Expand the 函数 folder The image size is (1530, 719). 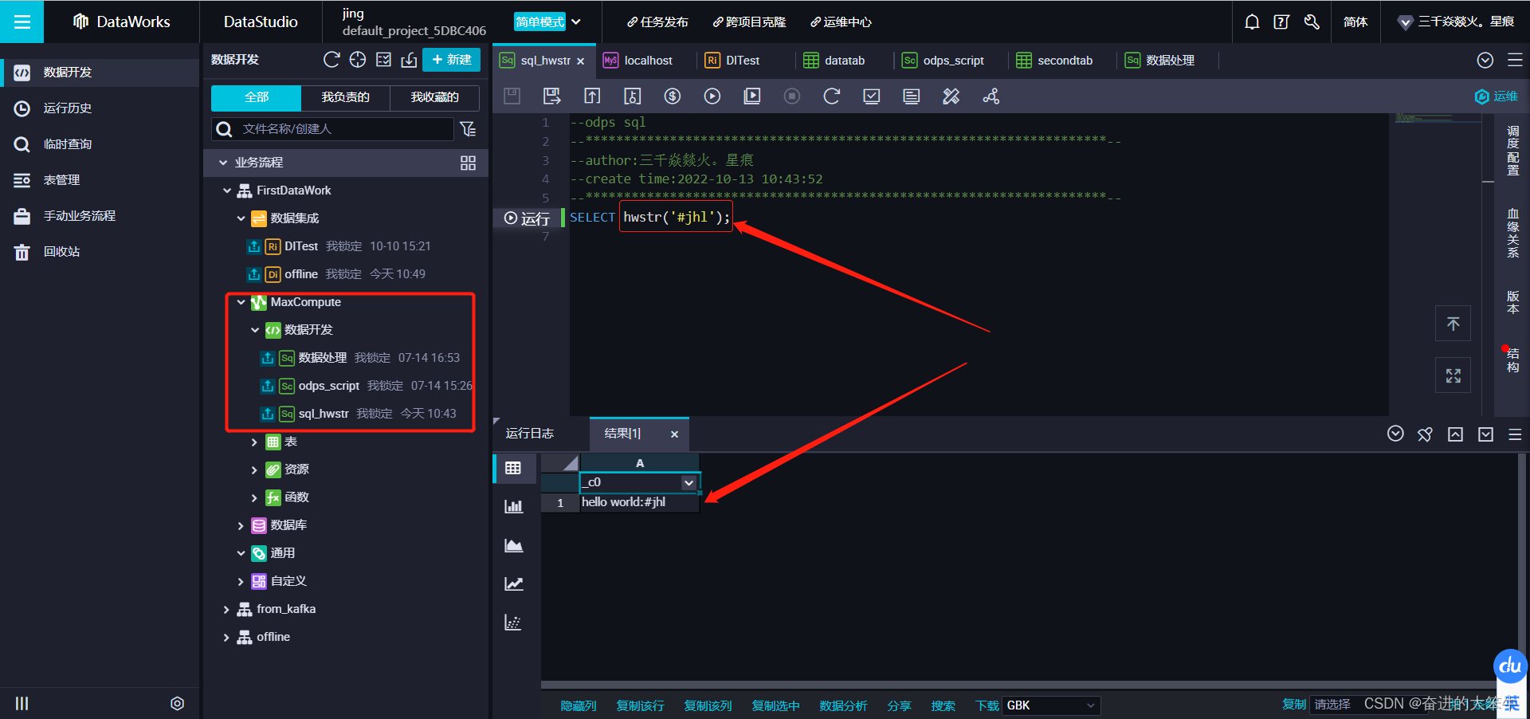click(254, 497)
